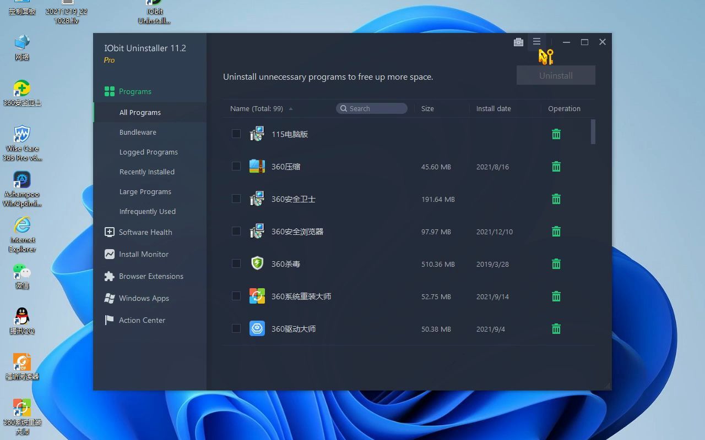
Task: Select the 网络 desktop icon
Action: coord(22,47)
